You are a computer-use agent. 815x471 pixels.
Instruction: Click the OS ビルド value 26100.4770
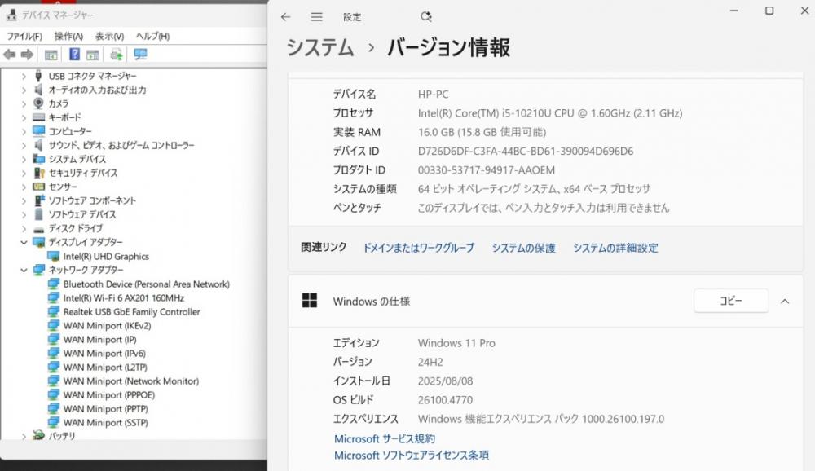445,400
